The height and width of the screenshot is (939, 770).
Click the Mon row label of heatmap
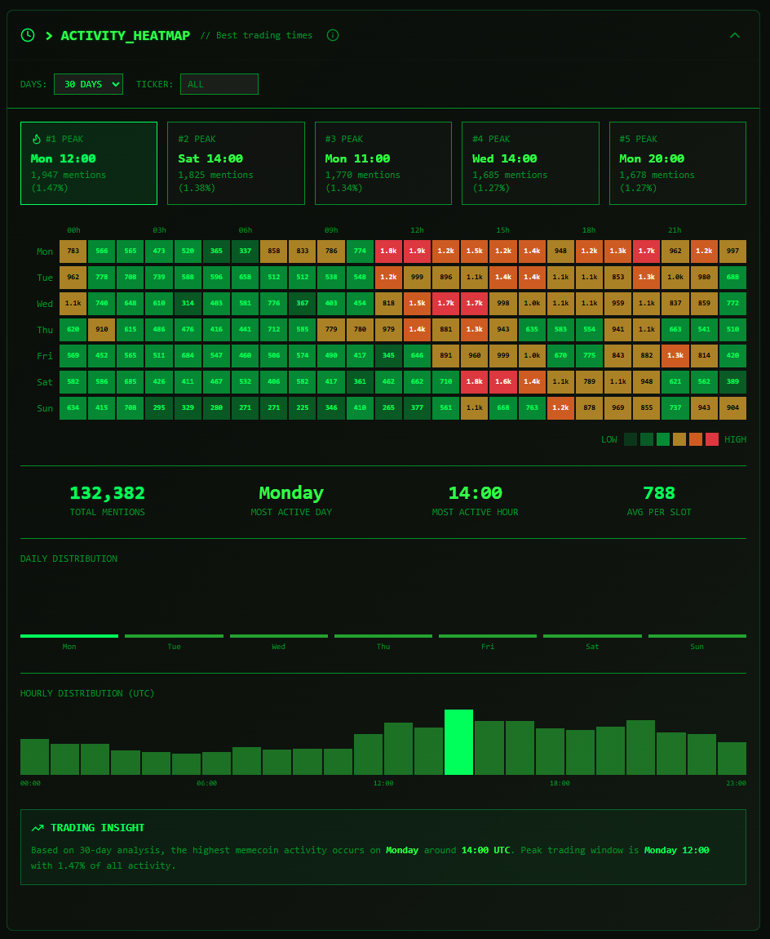click(45, 251)
